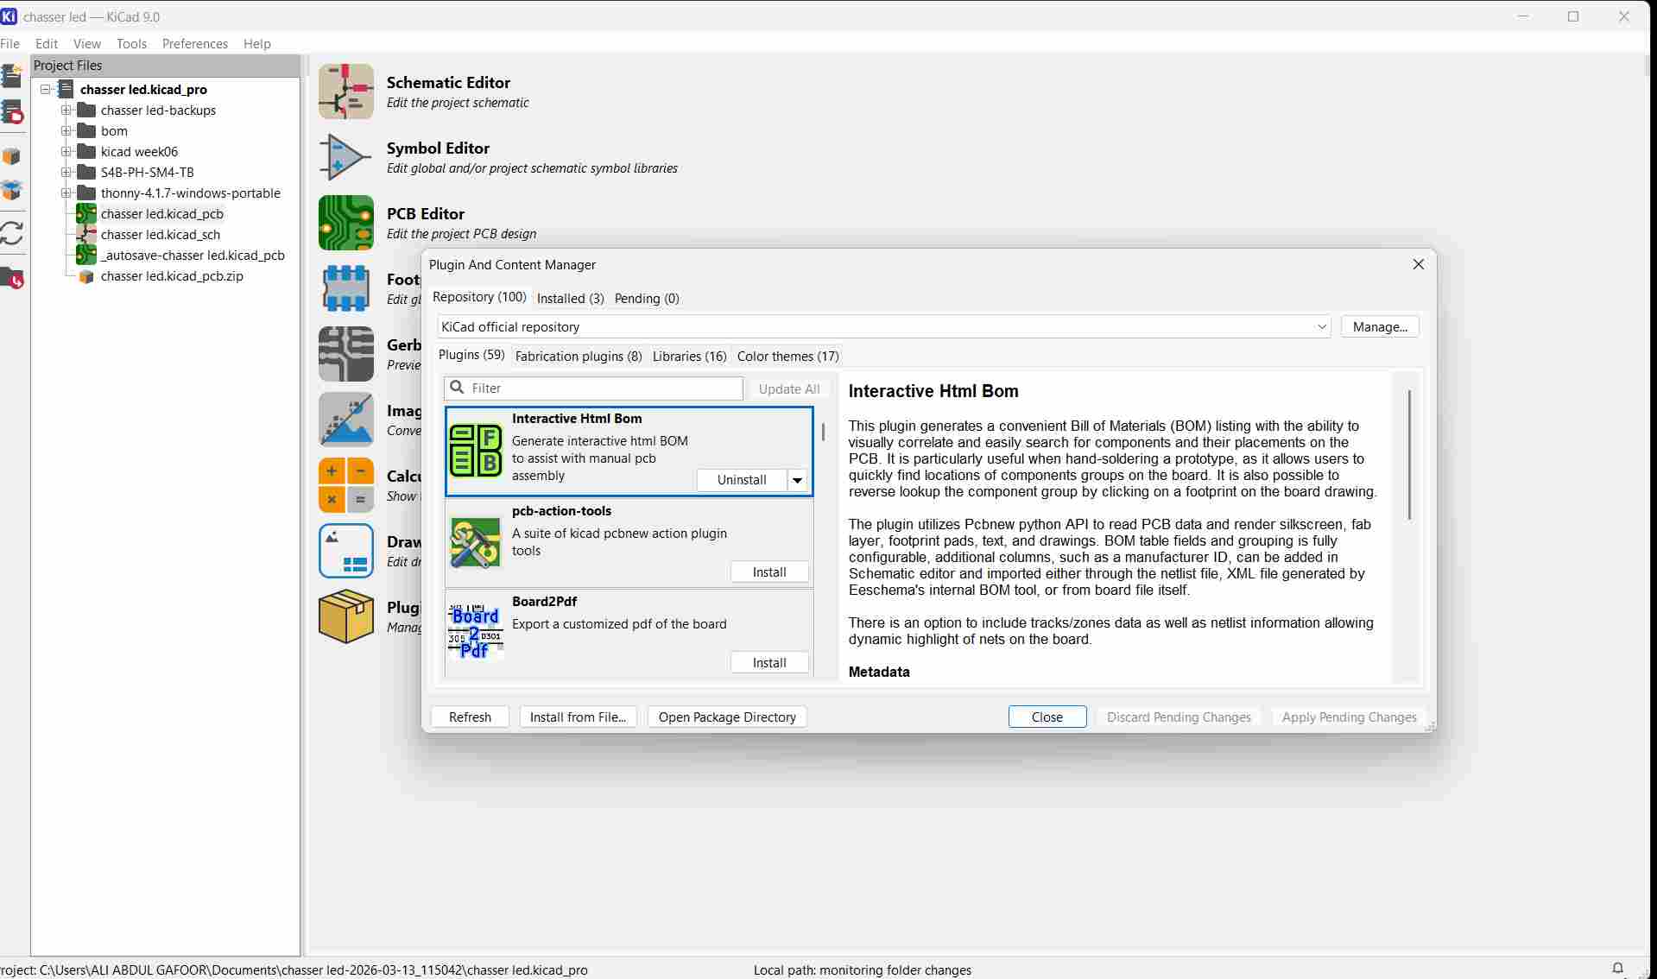Uninstall the Interactive Html Bom plugin
Screen dimensions: 1657x979
coord(742,480)
